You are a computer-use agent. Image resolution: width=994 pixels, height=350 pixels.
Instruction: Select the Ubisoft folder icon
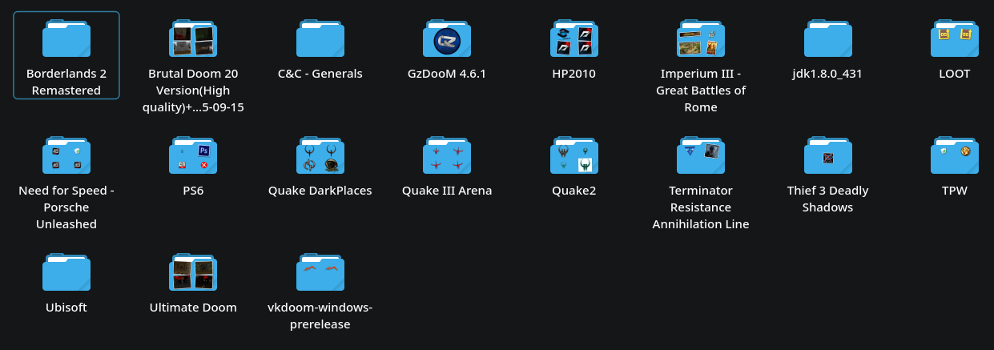coord(66,272)
